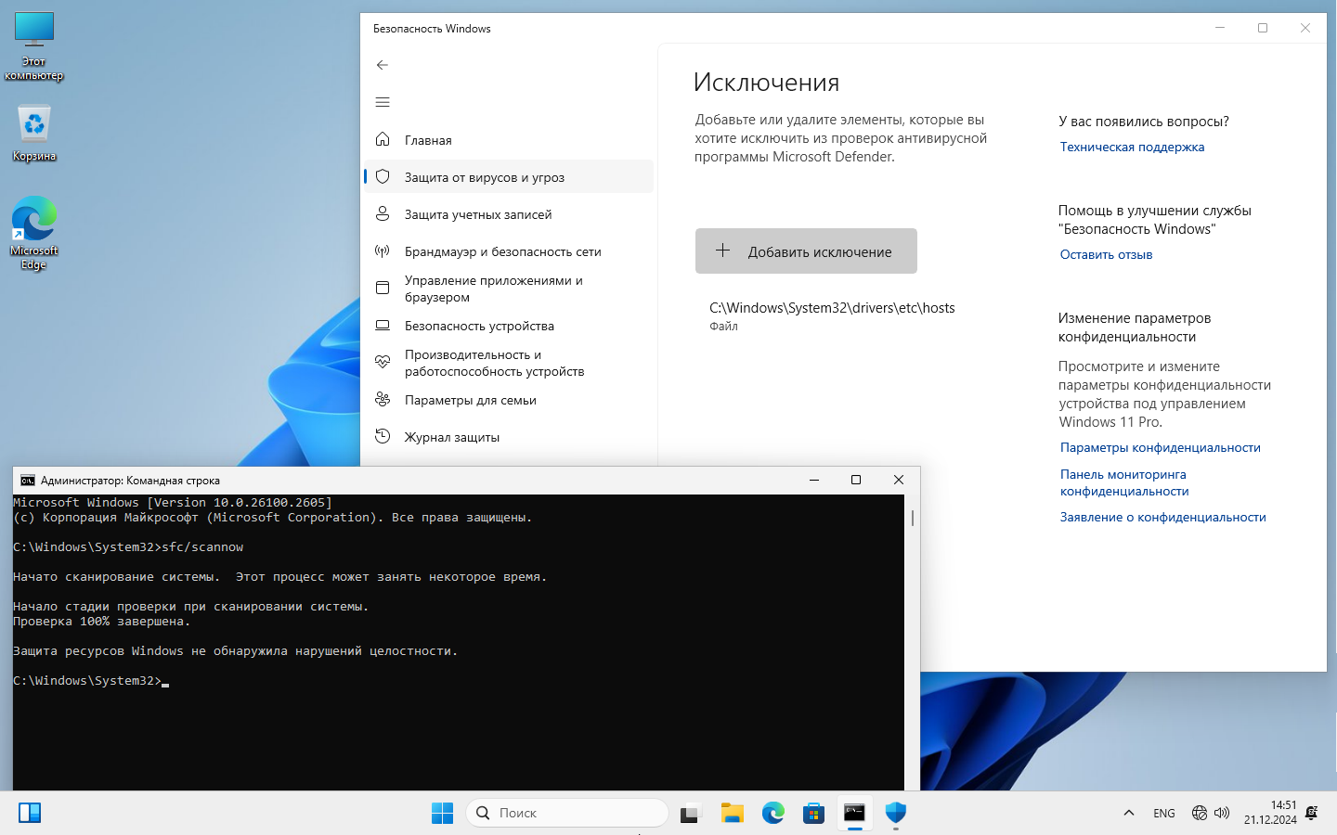
Task: Open Панель мониторинга конфиденциальности link
Action: pos(1124,482)
